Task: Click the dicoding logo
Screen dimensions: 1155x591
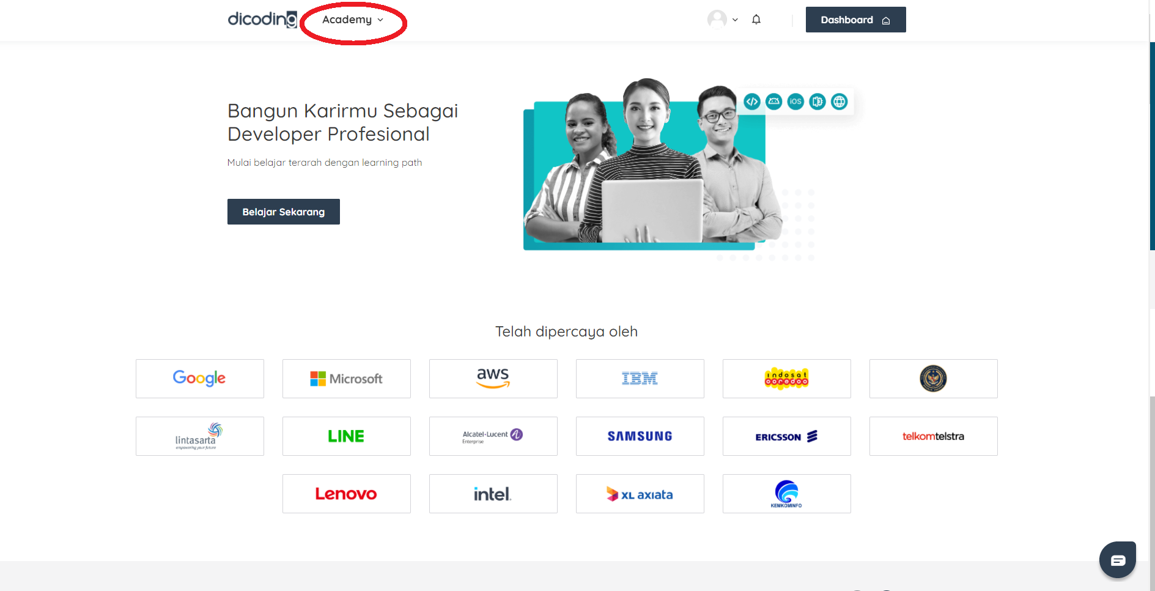Action: 262,18
